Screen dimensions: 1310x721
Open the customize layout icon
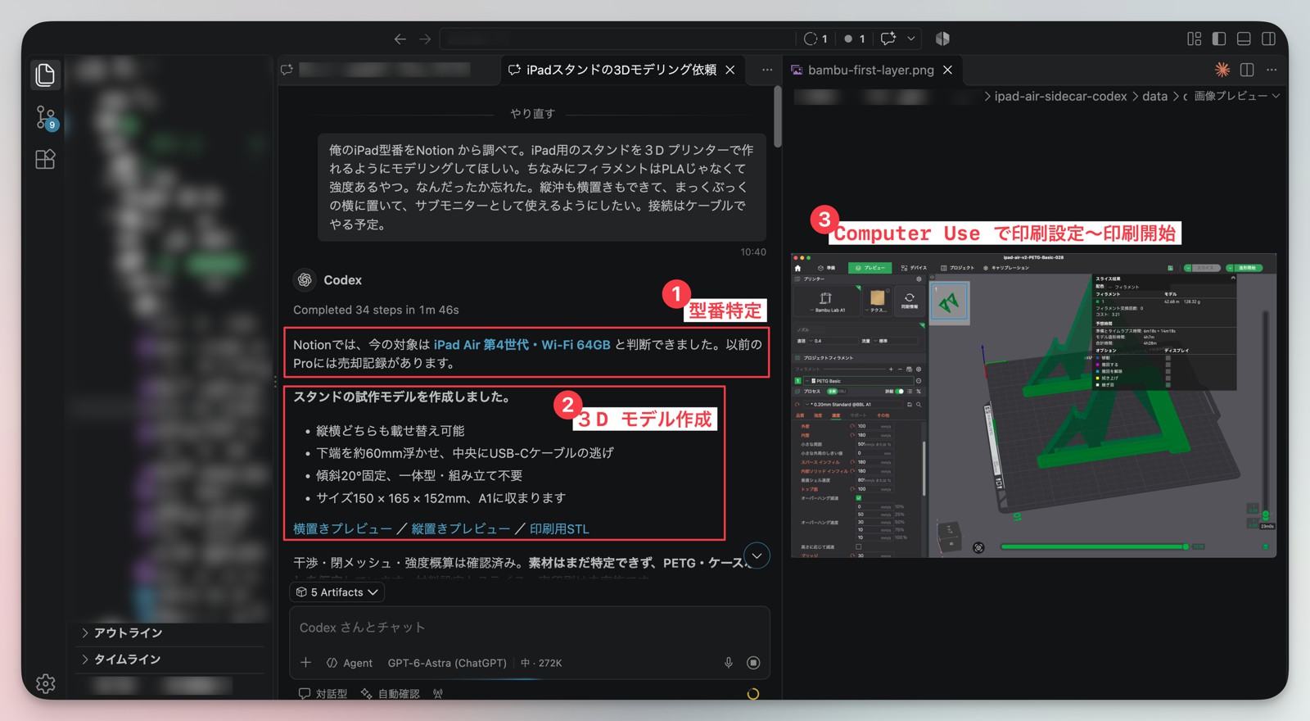click(x=1194, y=39)
